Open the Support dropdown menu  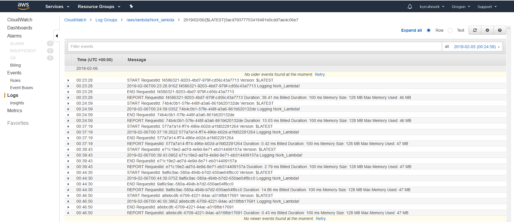pyautogui.click(x=487, y=7)
